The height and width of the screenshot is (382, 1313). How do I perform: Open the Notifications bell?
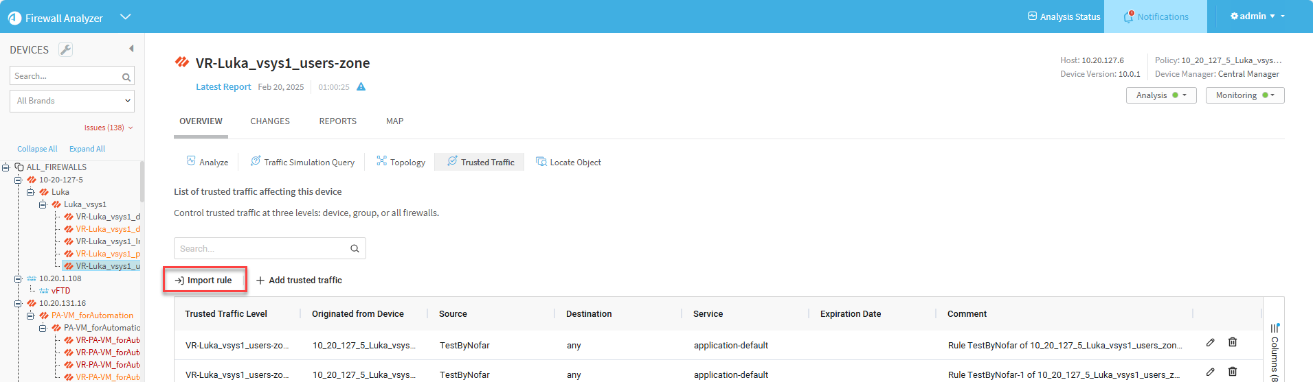click(x=1128, y=16)
